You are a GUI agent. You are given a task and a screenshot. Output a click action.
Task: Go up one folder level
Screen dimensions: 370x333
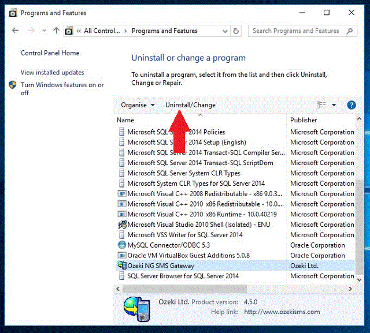click(x=56, y=31)
